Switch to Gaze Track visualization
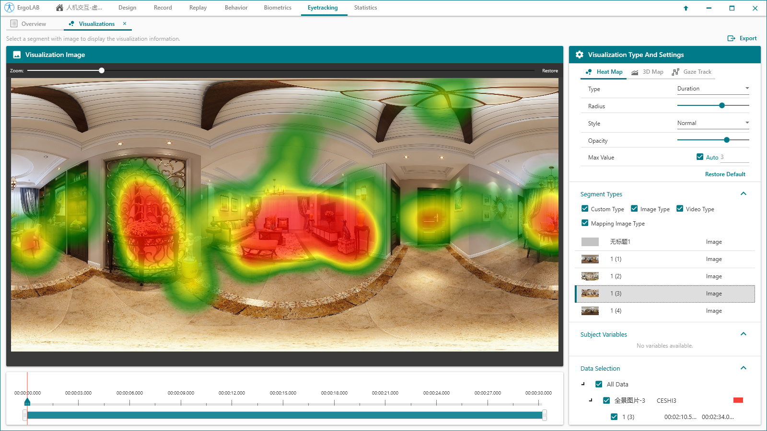The width and height of the screenshot is (767, 431). (x=692, y=72)
